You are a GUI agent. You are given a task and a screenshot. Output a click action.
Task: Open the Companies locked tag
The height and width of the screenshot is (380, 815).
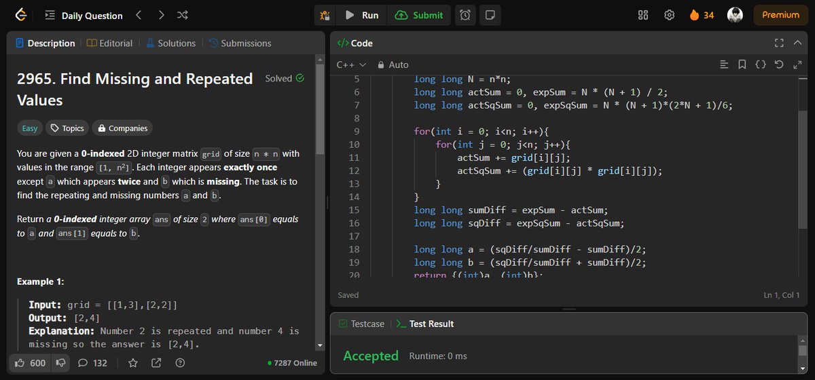click(x=122, y=128)
